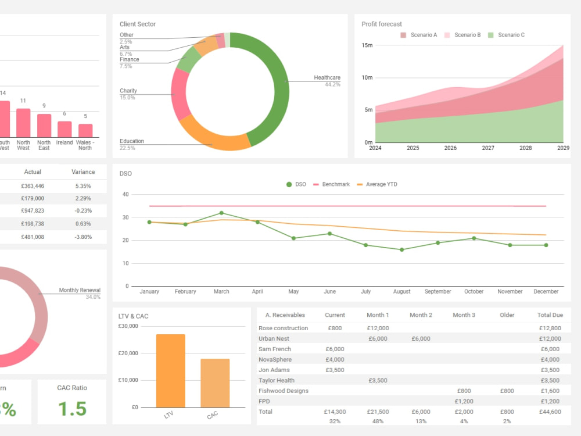The width and height of the screenshot is (581, 436).
Task: Click the Total Due column header
Action: 550,315
